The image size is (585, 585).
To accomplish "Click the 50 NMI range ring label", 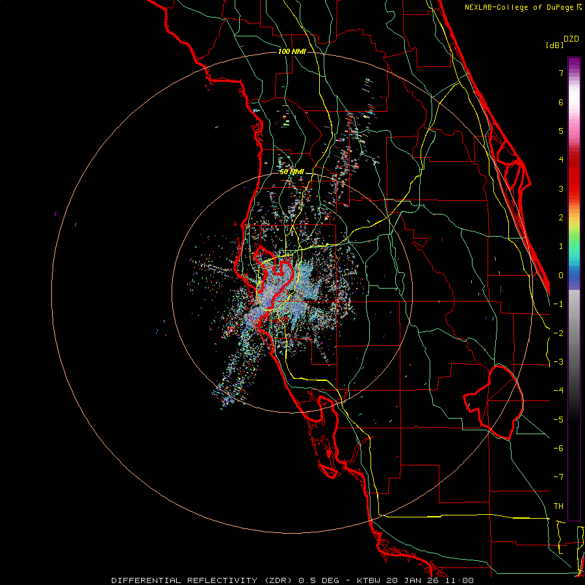I will point(292,172).
